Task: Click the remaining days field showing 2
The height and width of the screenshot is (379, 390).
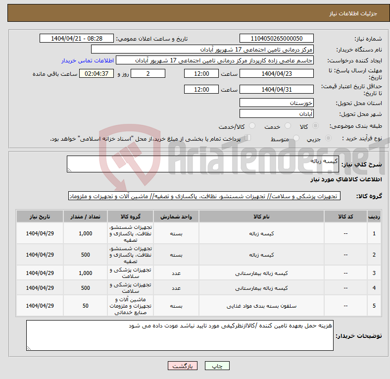Action: 148,73
